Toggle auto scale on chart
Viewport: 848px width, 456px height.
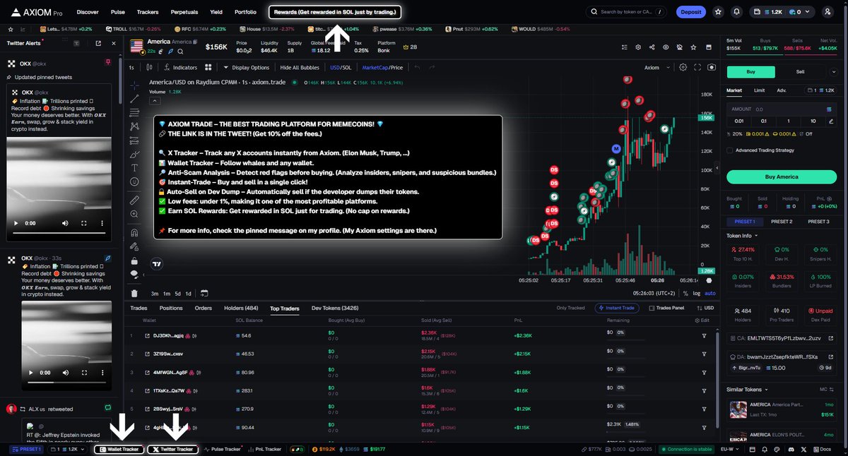click(710, 293)
